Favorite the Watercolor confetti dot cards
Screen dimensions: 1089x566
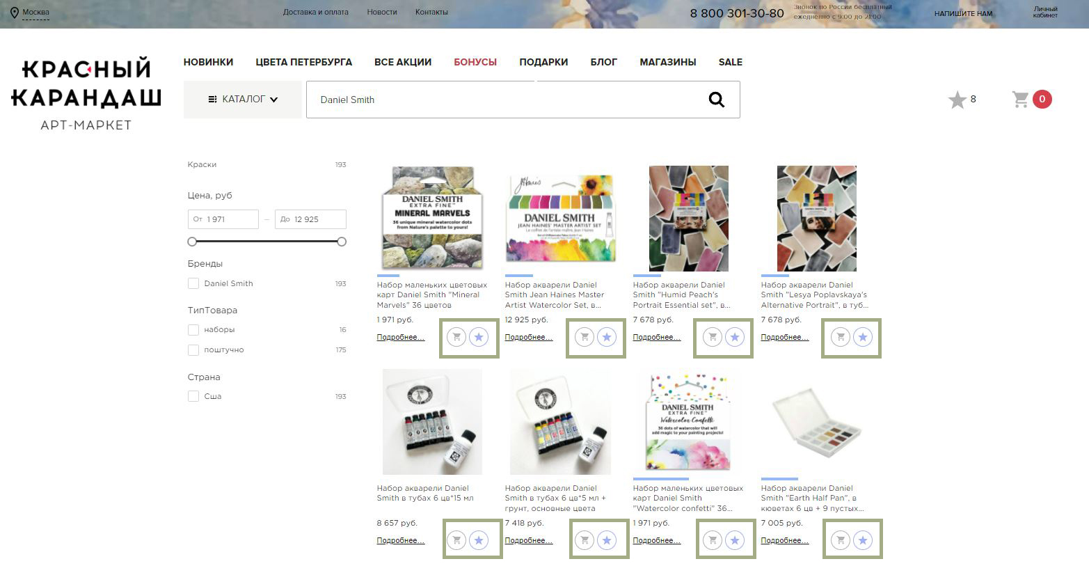point(735,540)
